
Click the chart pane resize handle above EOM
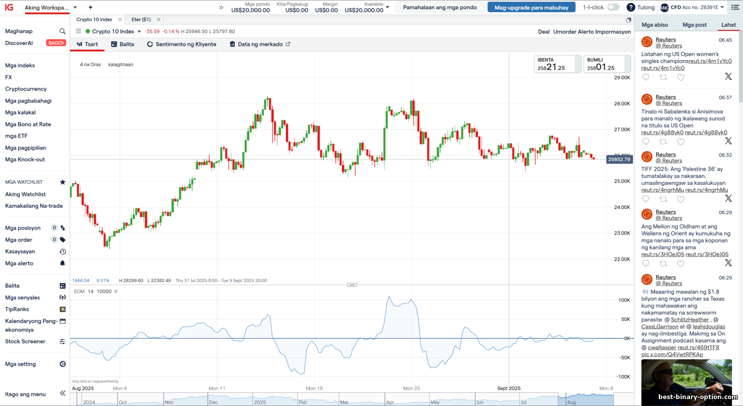pyautogui.click(x=352, y=285)
